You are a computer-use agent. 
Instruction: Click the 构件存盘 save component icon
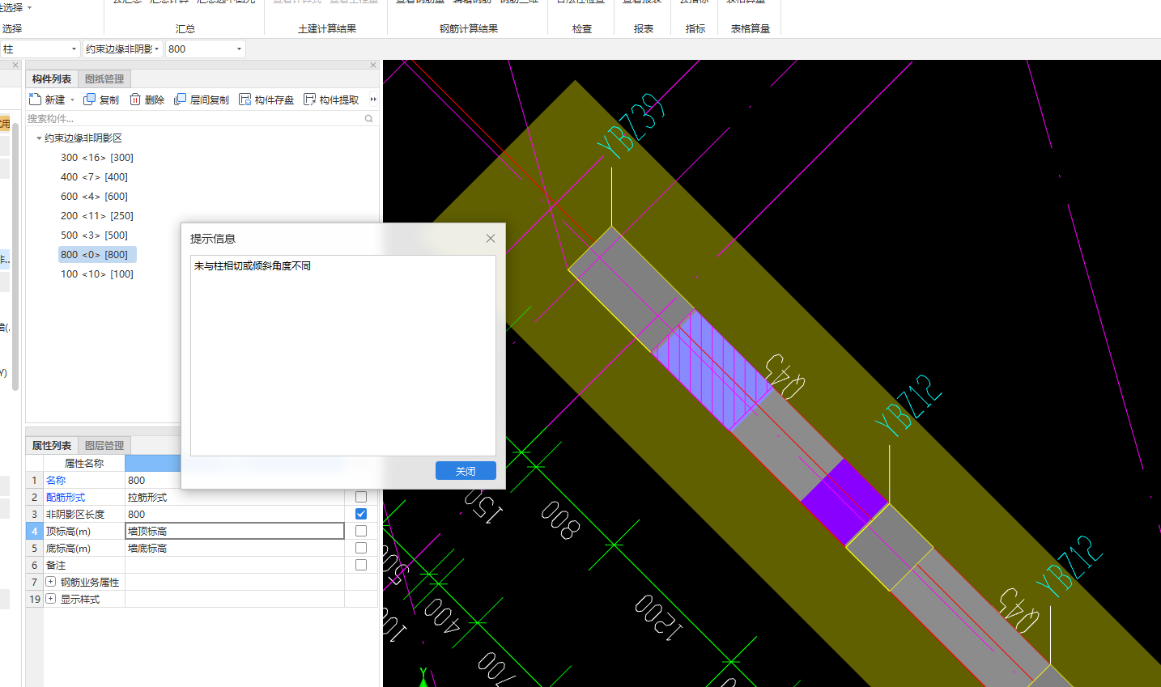[x=245, y=100]
